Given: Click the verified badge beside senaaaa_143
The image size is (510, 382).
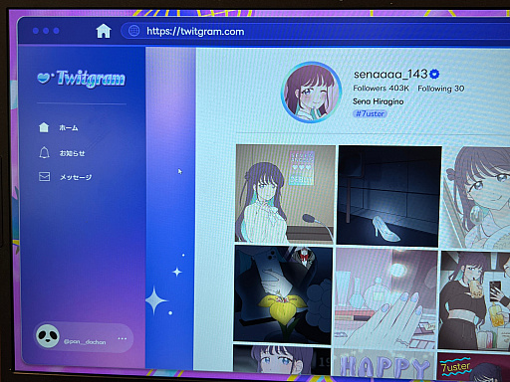Looking at the screenshot, I should [434, 74].
